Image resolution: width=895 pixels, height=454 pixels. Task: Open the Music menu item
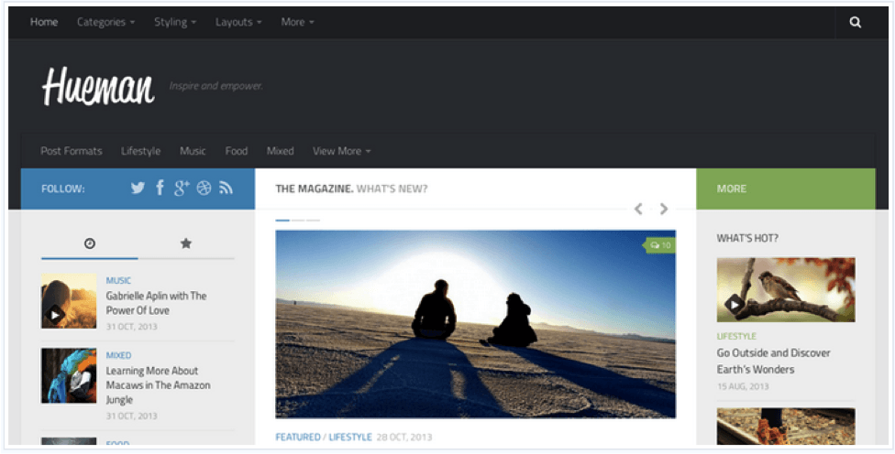(193, 151)
